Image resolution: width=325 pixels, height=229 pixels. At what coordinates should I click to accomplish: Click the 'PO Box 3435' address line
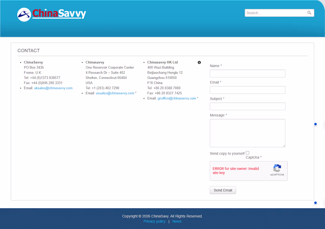[34, 67]
